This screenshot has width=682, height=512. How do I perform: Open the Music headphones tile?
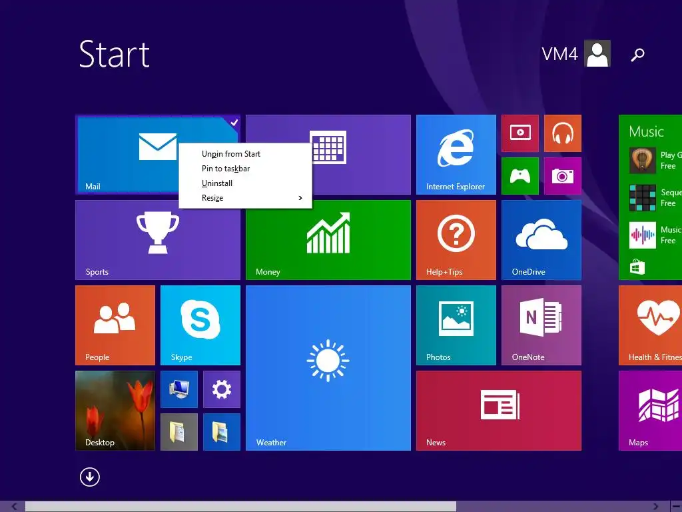[x=562, y=133]
